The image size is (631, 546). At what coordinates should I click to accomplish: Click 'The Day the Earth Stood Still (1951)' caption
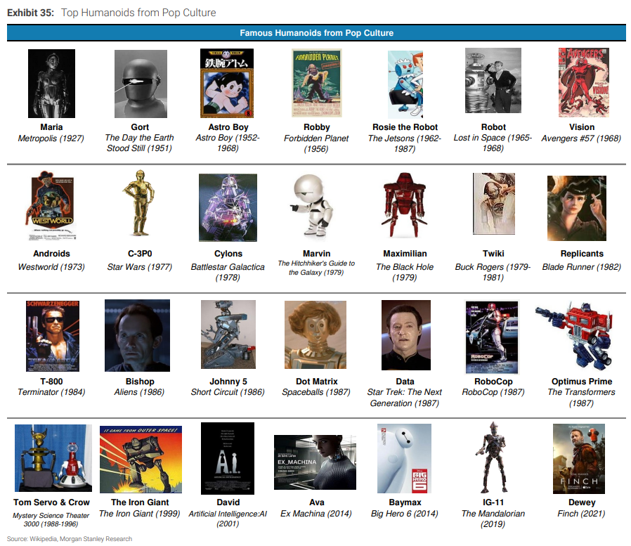[140, 143]
